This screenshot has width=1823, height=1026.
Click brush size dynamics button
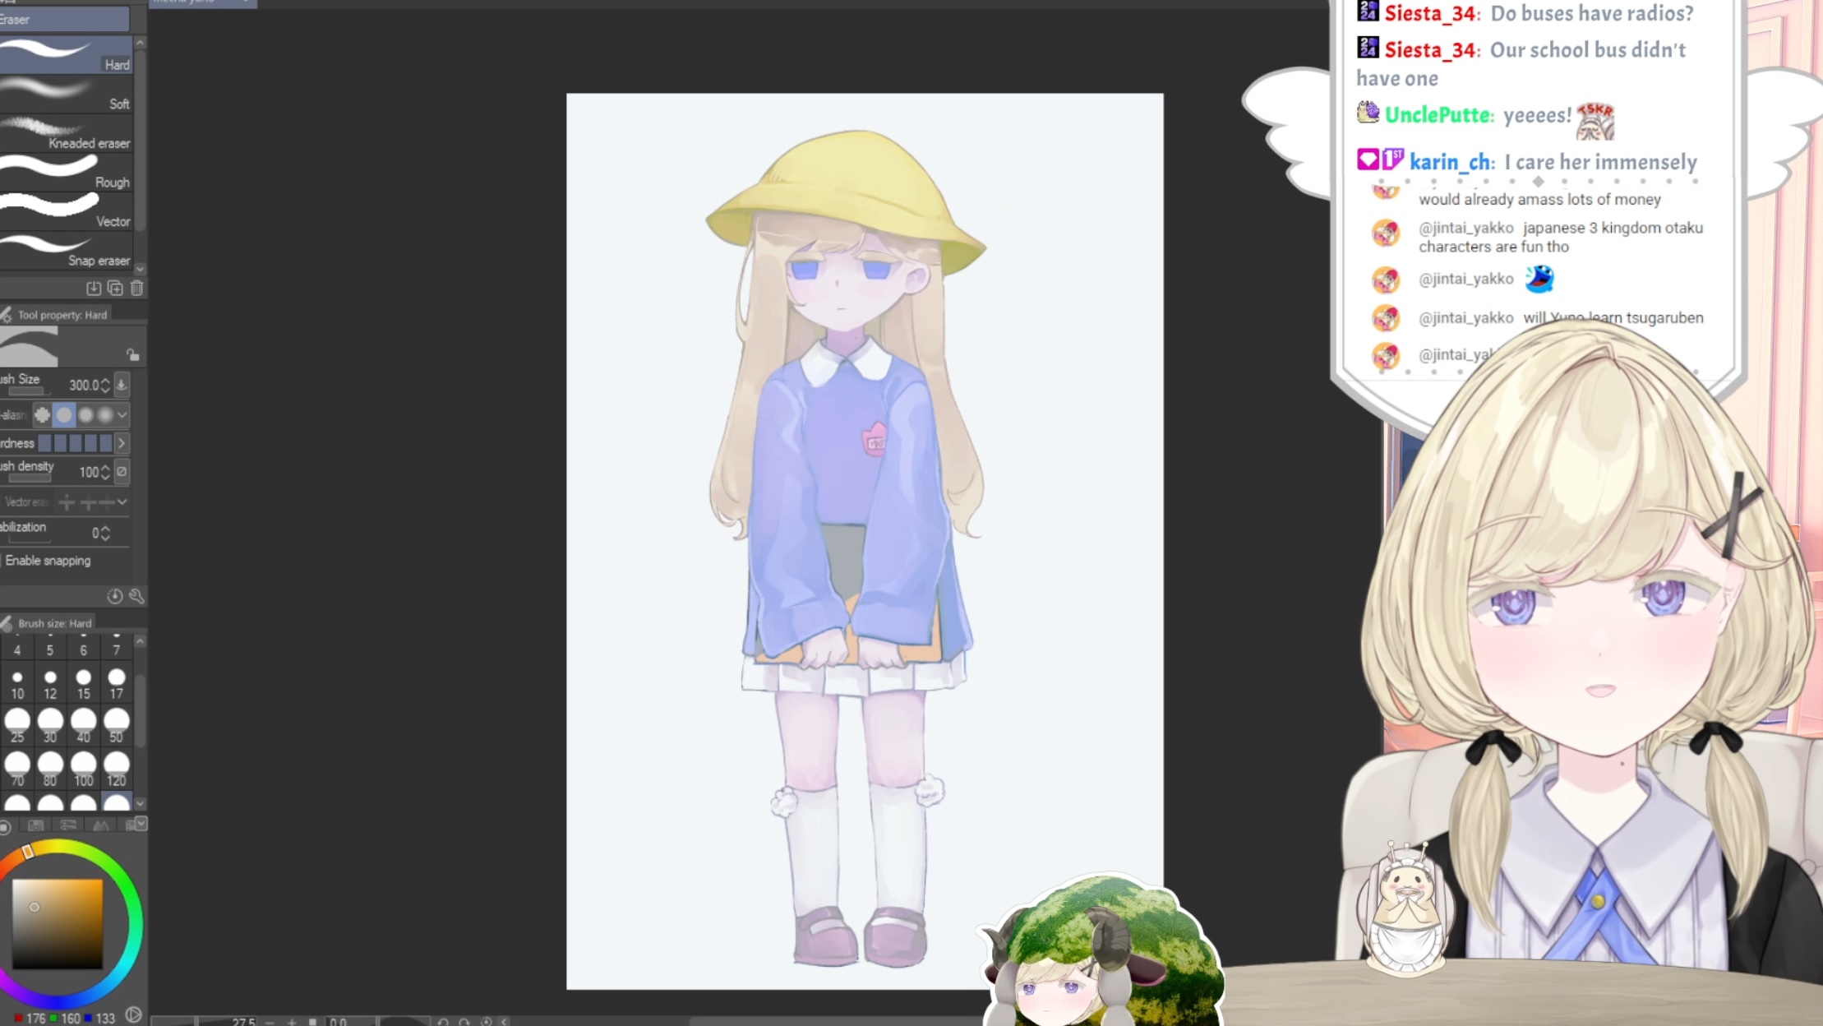(x=122, y=385)
